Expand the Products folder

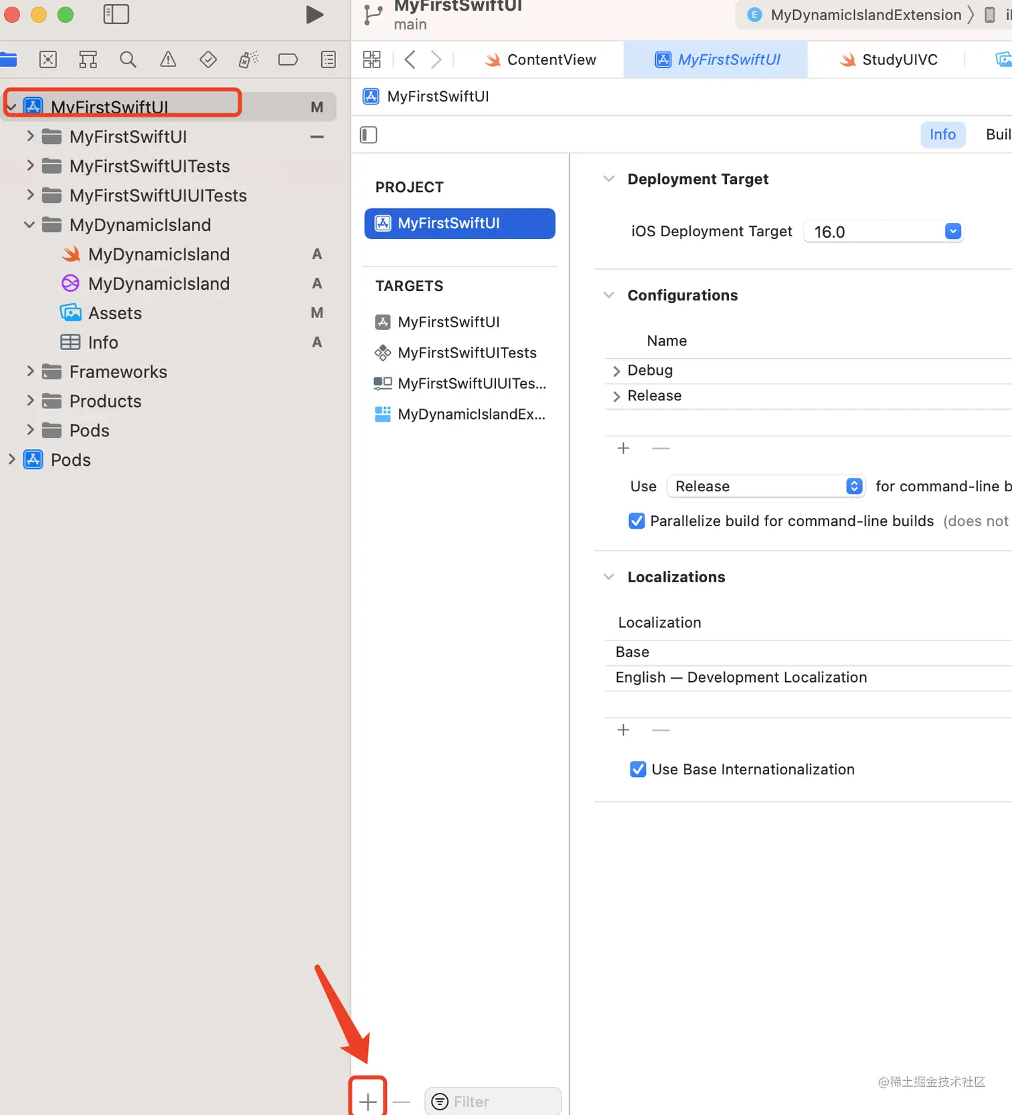click(x=30, y=400)
